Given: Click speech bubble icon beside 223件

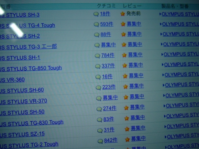Looking at the screenshot, I should [99, 88].
